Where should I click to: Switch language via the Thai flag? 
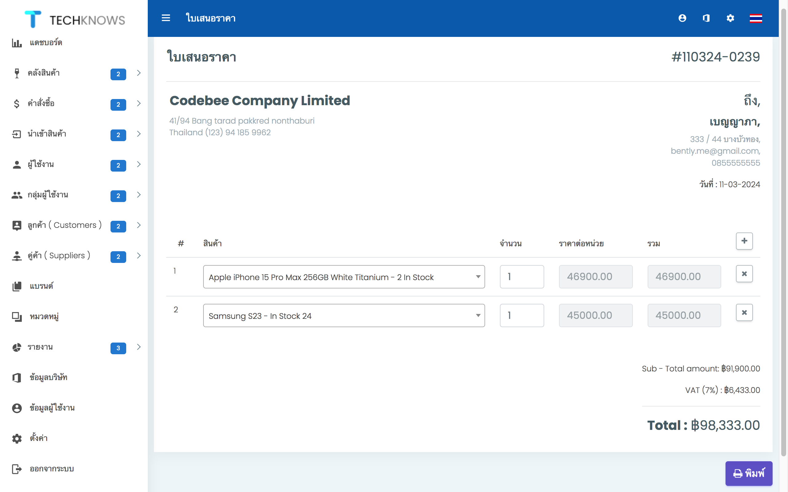pyautogui.click(x=756, y=18)
